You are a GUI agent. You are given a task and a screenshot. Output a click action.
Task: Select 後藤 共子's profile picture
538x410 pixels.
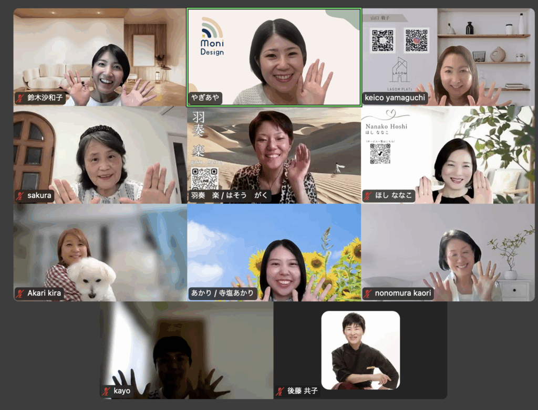[360, 350]
